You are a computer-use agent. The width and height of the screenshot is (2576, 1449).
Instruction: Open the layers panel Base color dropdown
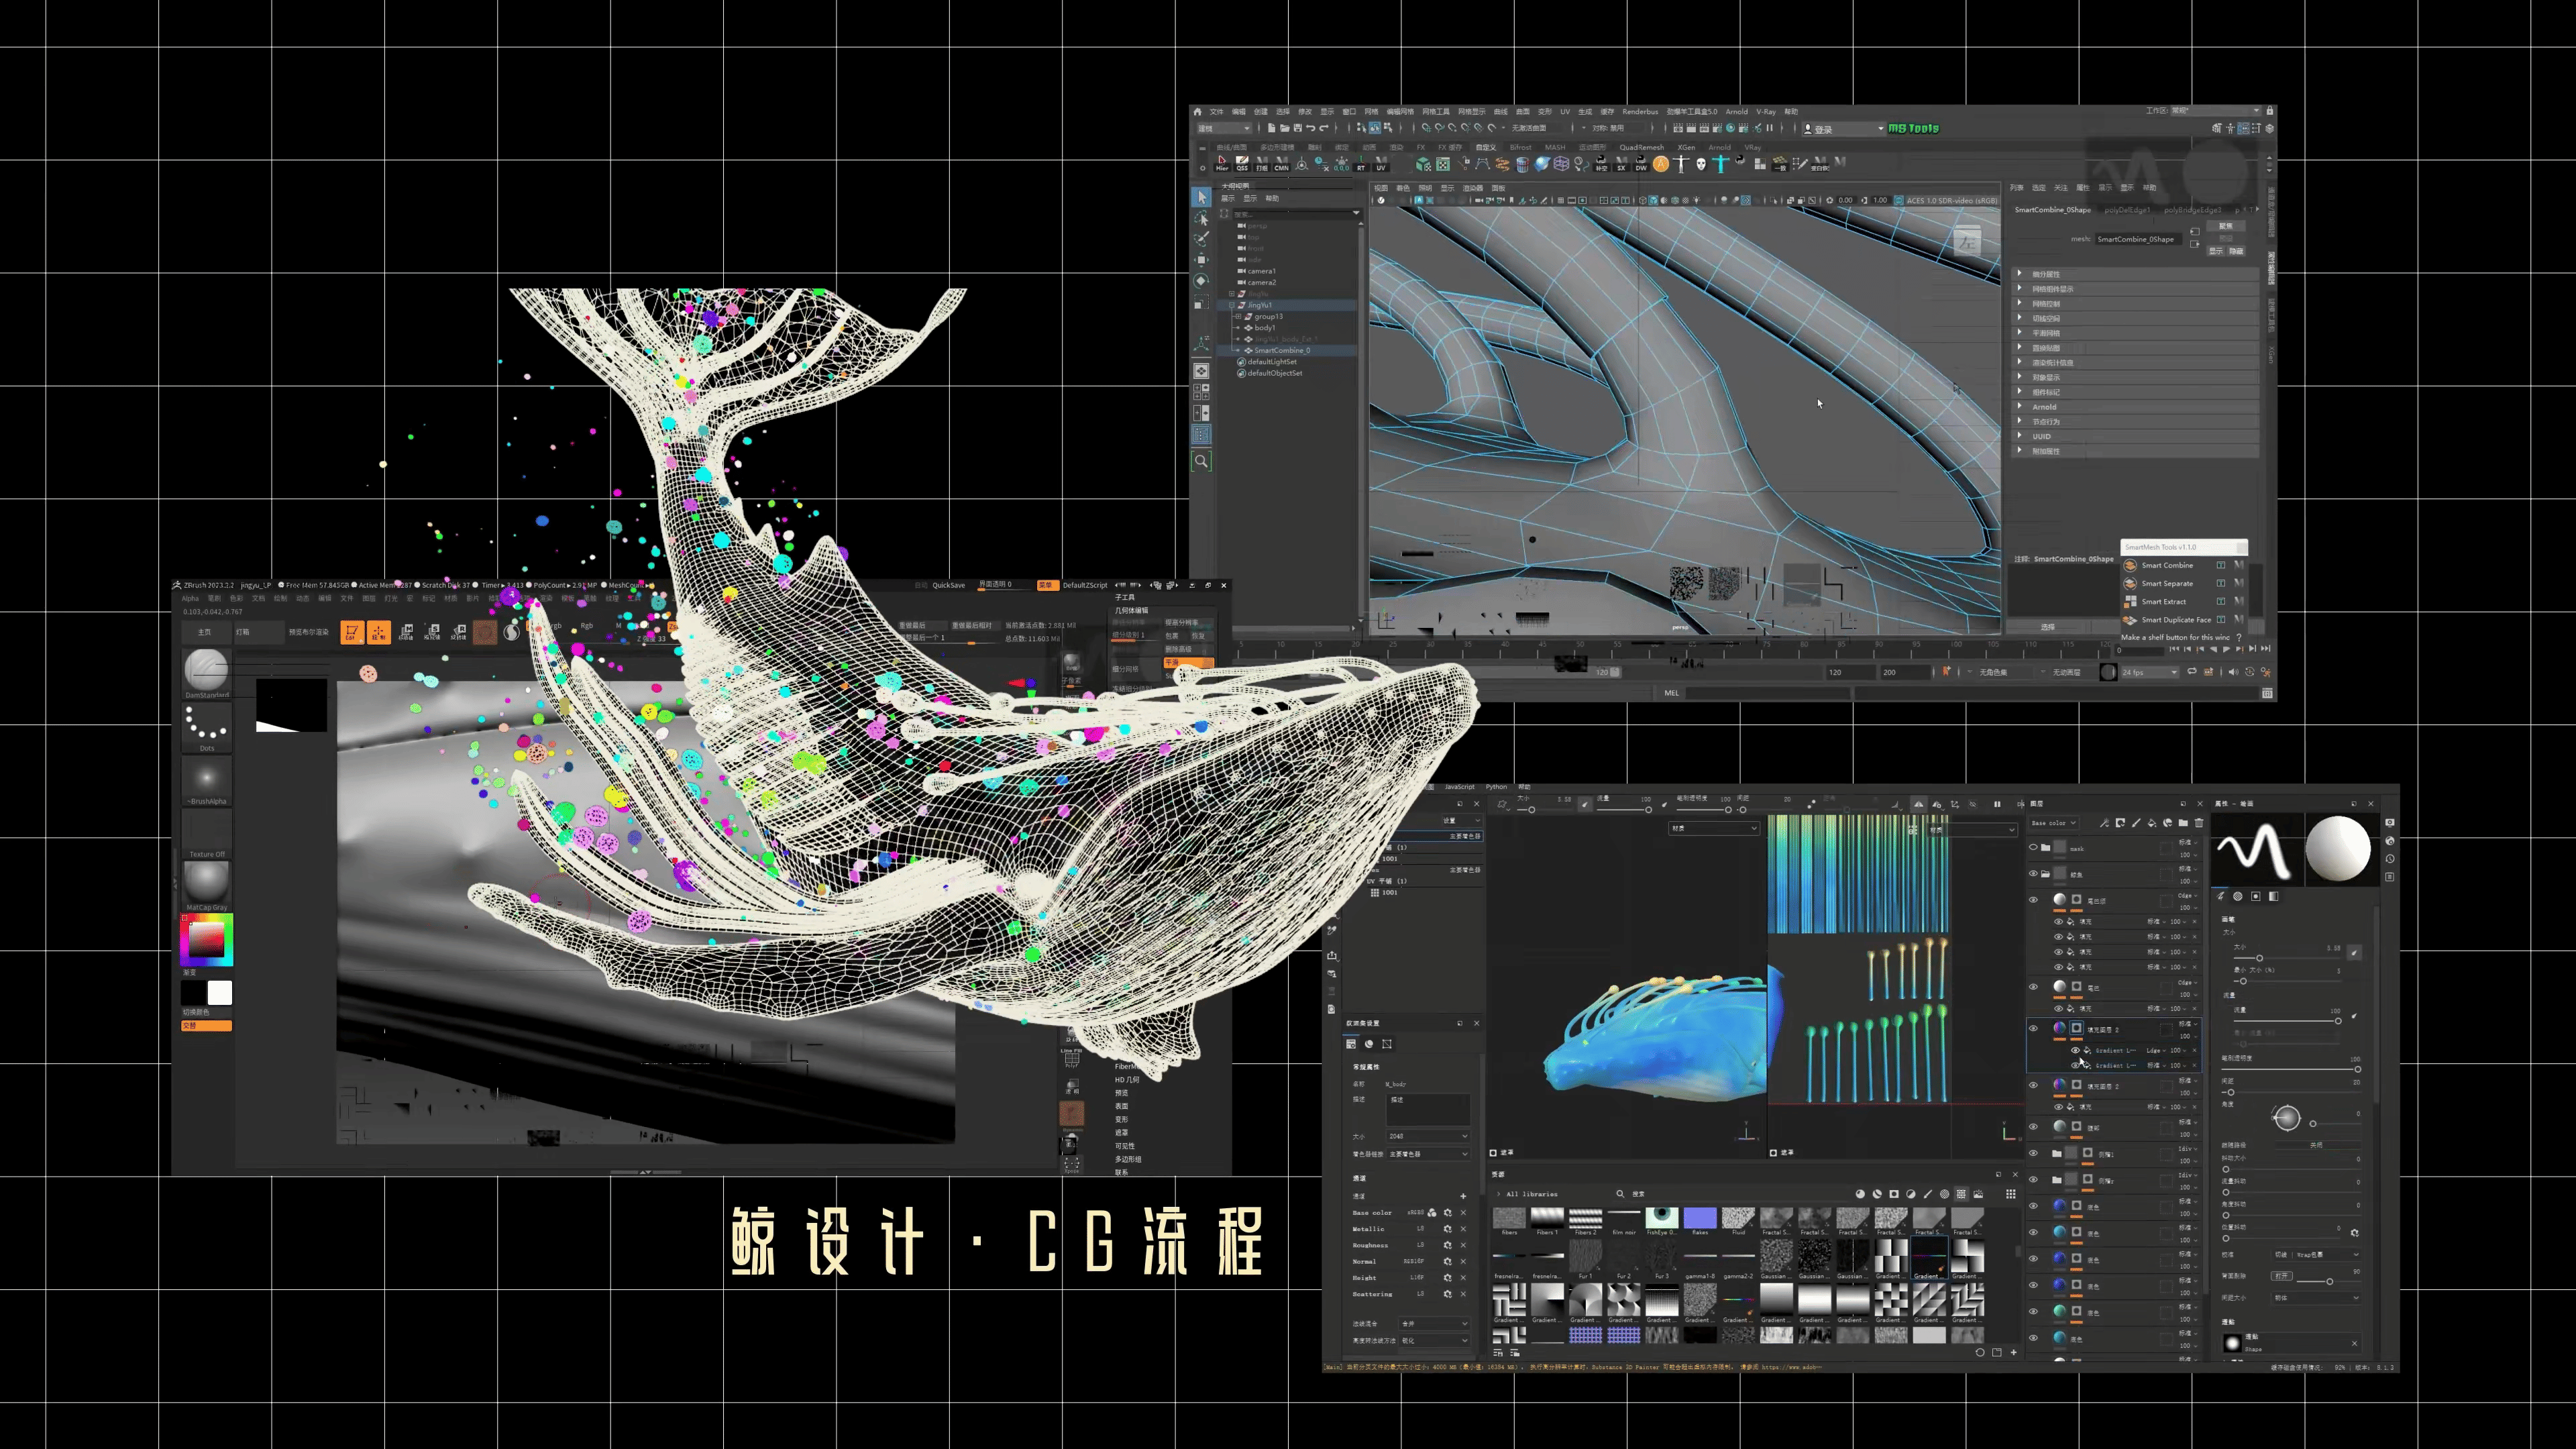(2054, 823)
